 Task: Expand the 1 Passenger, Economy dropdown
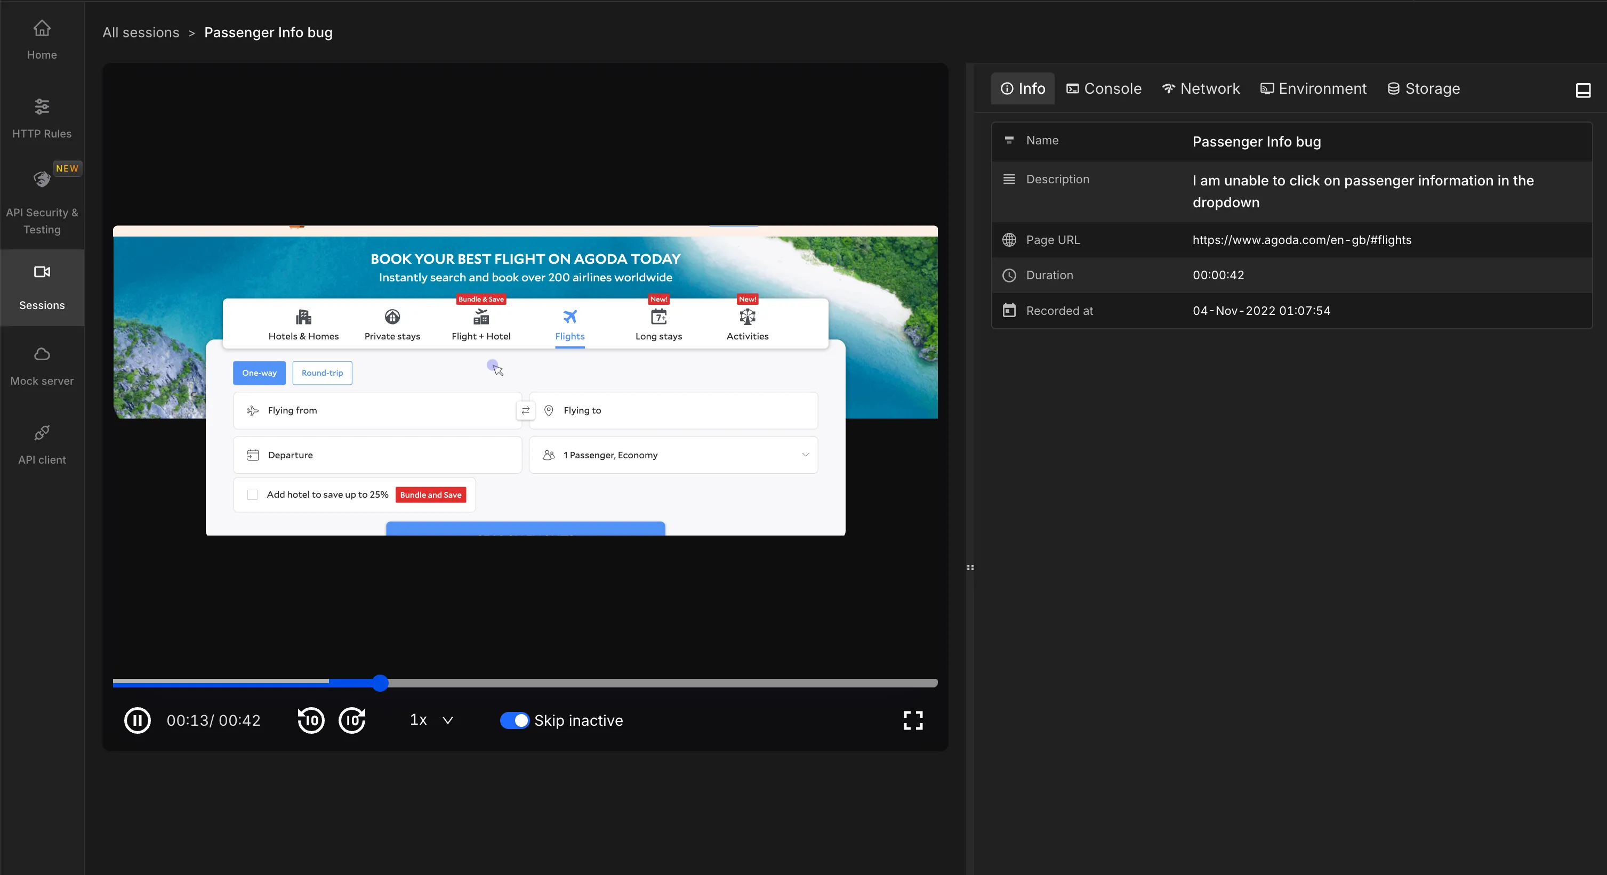pos(673,455)
